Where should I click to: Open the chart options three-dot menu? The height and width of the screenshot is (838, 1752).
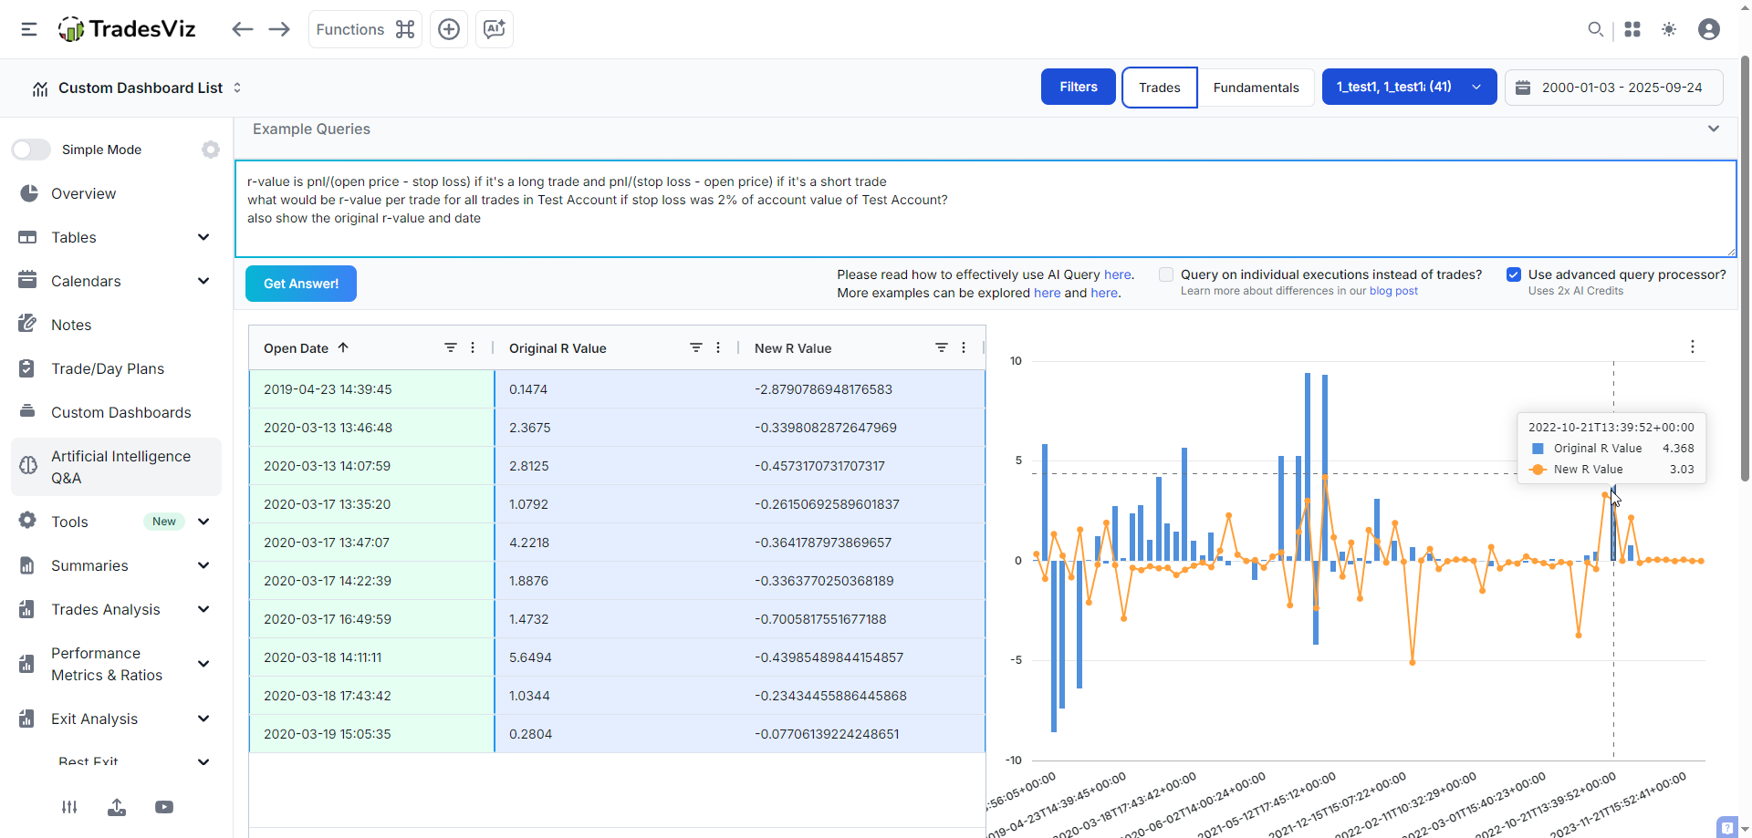coord(1692,347)
